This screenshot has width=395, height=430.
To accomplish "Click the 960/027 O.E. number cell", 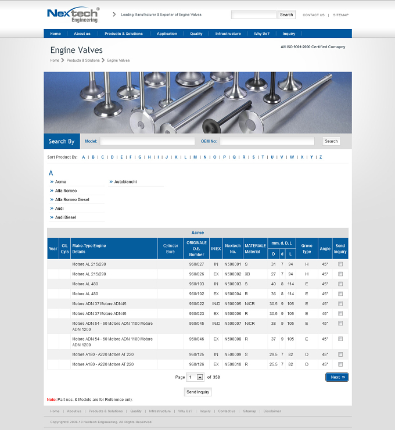I will point(196,264).
